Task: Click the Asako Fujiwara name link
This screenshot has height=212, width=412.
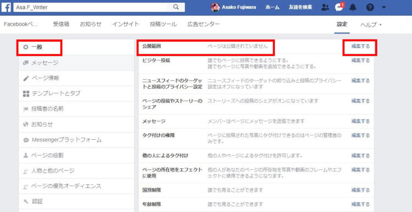Action: (239, 7)
